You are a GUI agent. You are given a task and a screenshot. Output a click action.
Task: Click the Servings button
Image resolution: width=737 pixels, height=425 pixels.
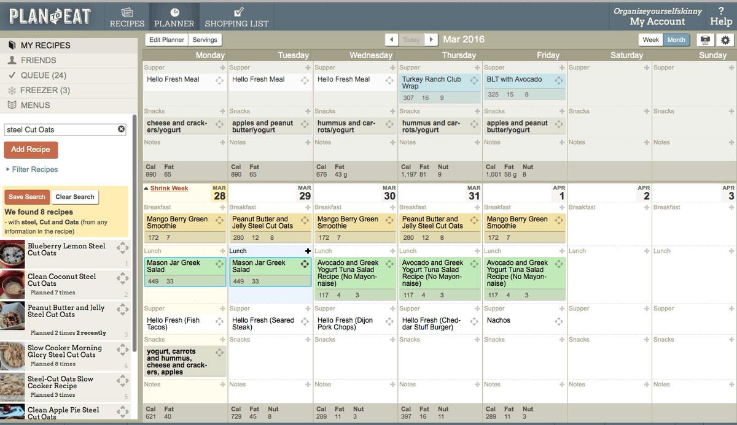tap(205, 40)
